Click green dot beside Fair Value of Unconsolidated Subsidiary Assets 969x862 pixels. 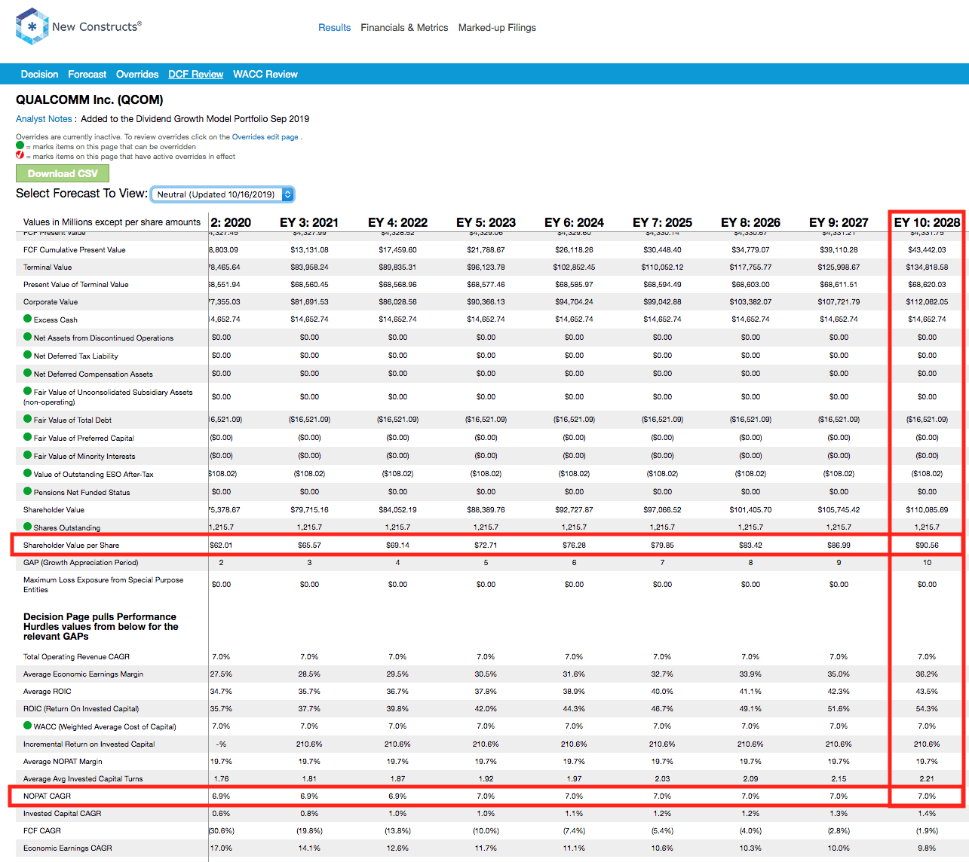tap(28, 391)
